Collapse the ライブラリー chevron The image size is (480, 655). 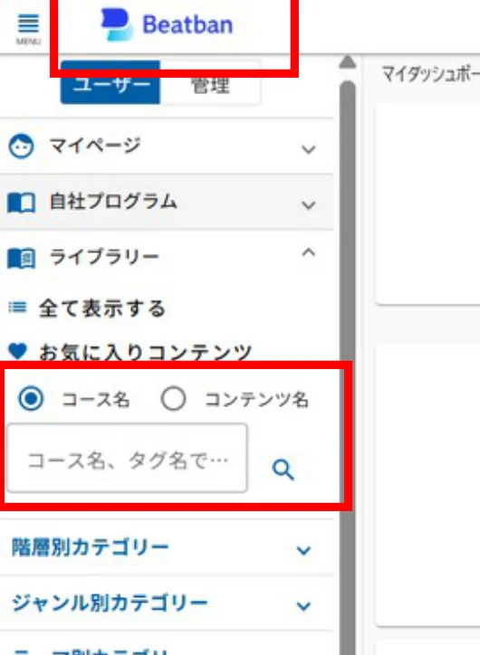tap(309, 252)
